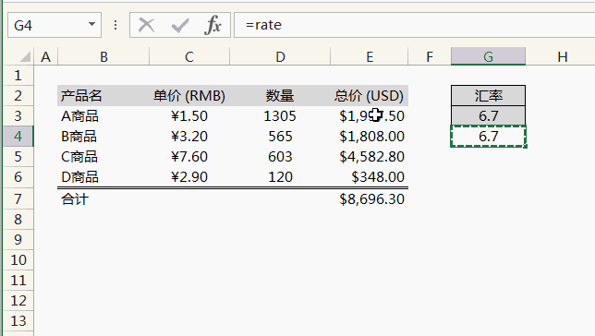The height and width of the screenshot is (336, 595).
Task: Select the 合计 total label cell
Action: click(x=103, y=198)
